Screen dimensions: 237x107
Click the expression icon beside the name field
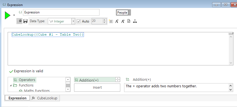pos(21,12)
